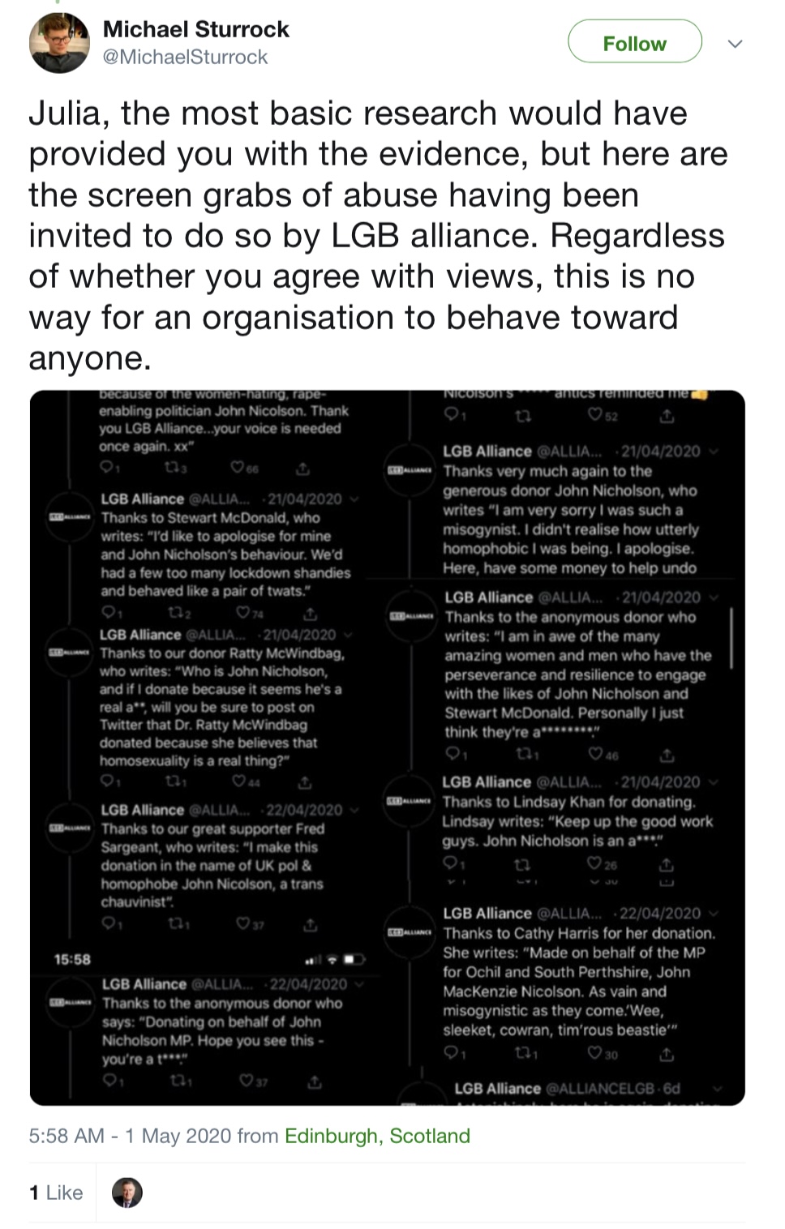Click the share icon under Cathy Harris tweet
785x1229 pixels.
click(x=666, y=1054)
